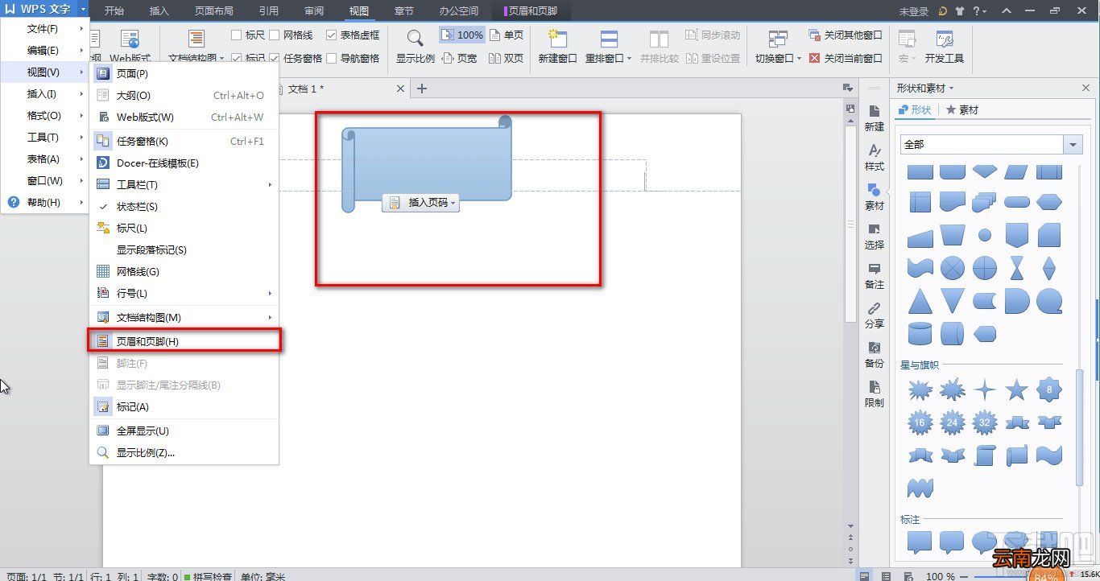Choose 页眉和页脚(H) from the view menu

click(184, 342)
